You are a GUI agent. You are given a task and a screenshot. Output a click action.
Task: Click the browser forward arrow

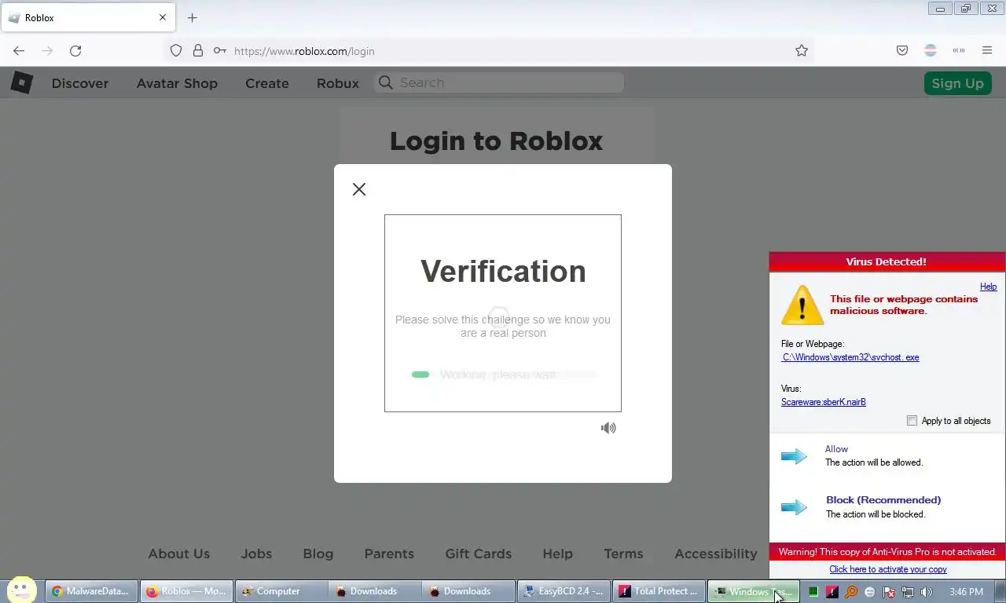tap(47, 51)
